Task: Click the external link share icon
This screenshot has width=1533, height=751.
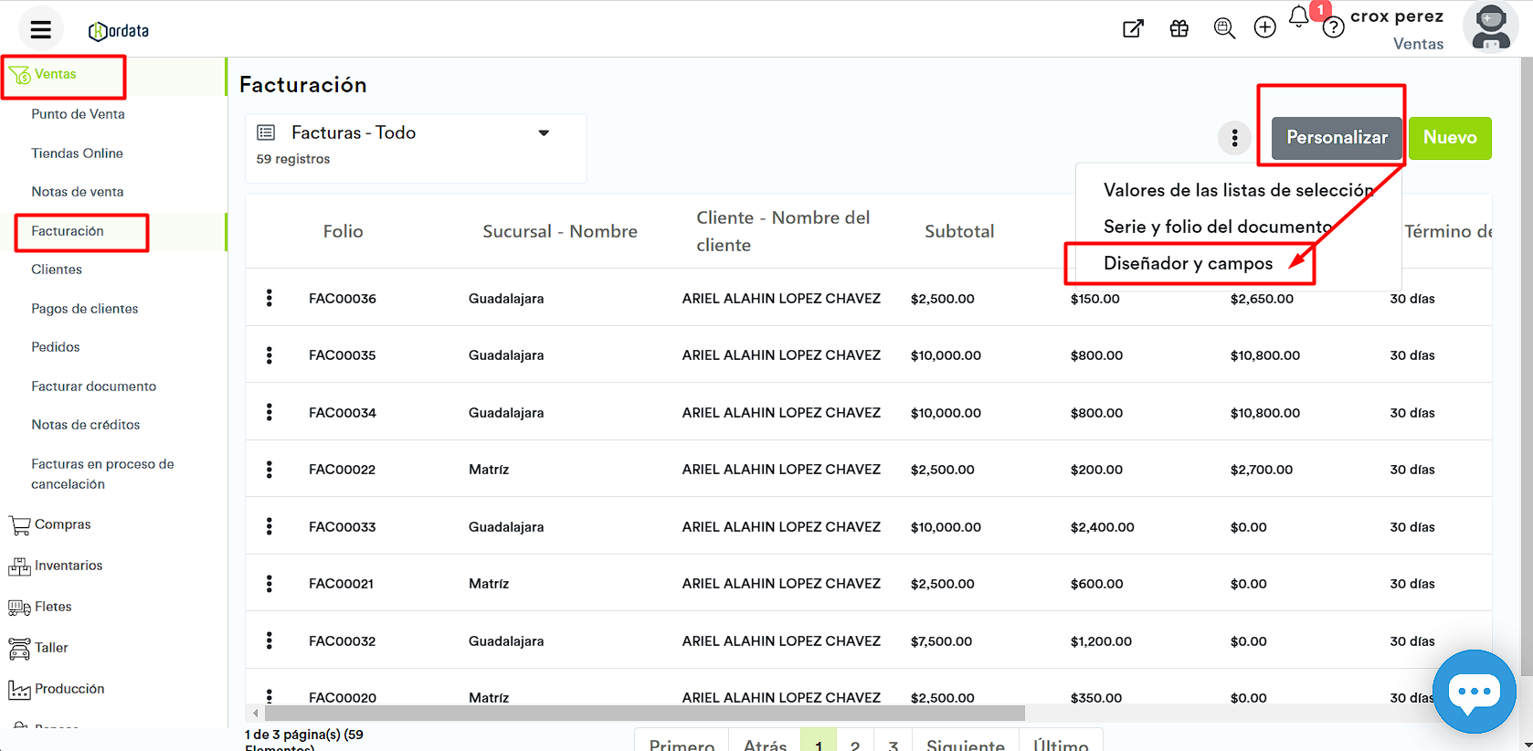Action: pyautogui.click(x=1133, y=28)
